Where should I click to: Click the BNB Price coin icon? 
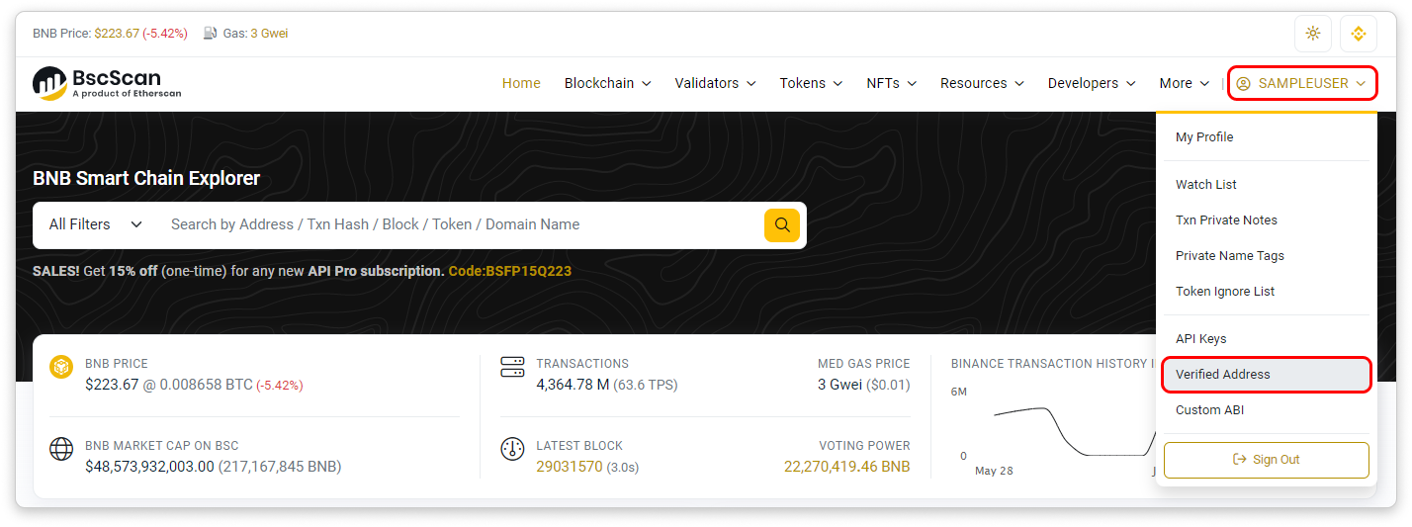61,367
